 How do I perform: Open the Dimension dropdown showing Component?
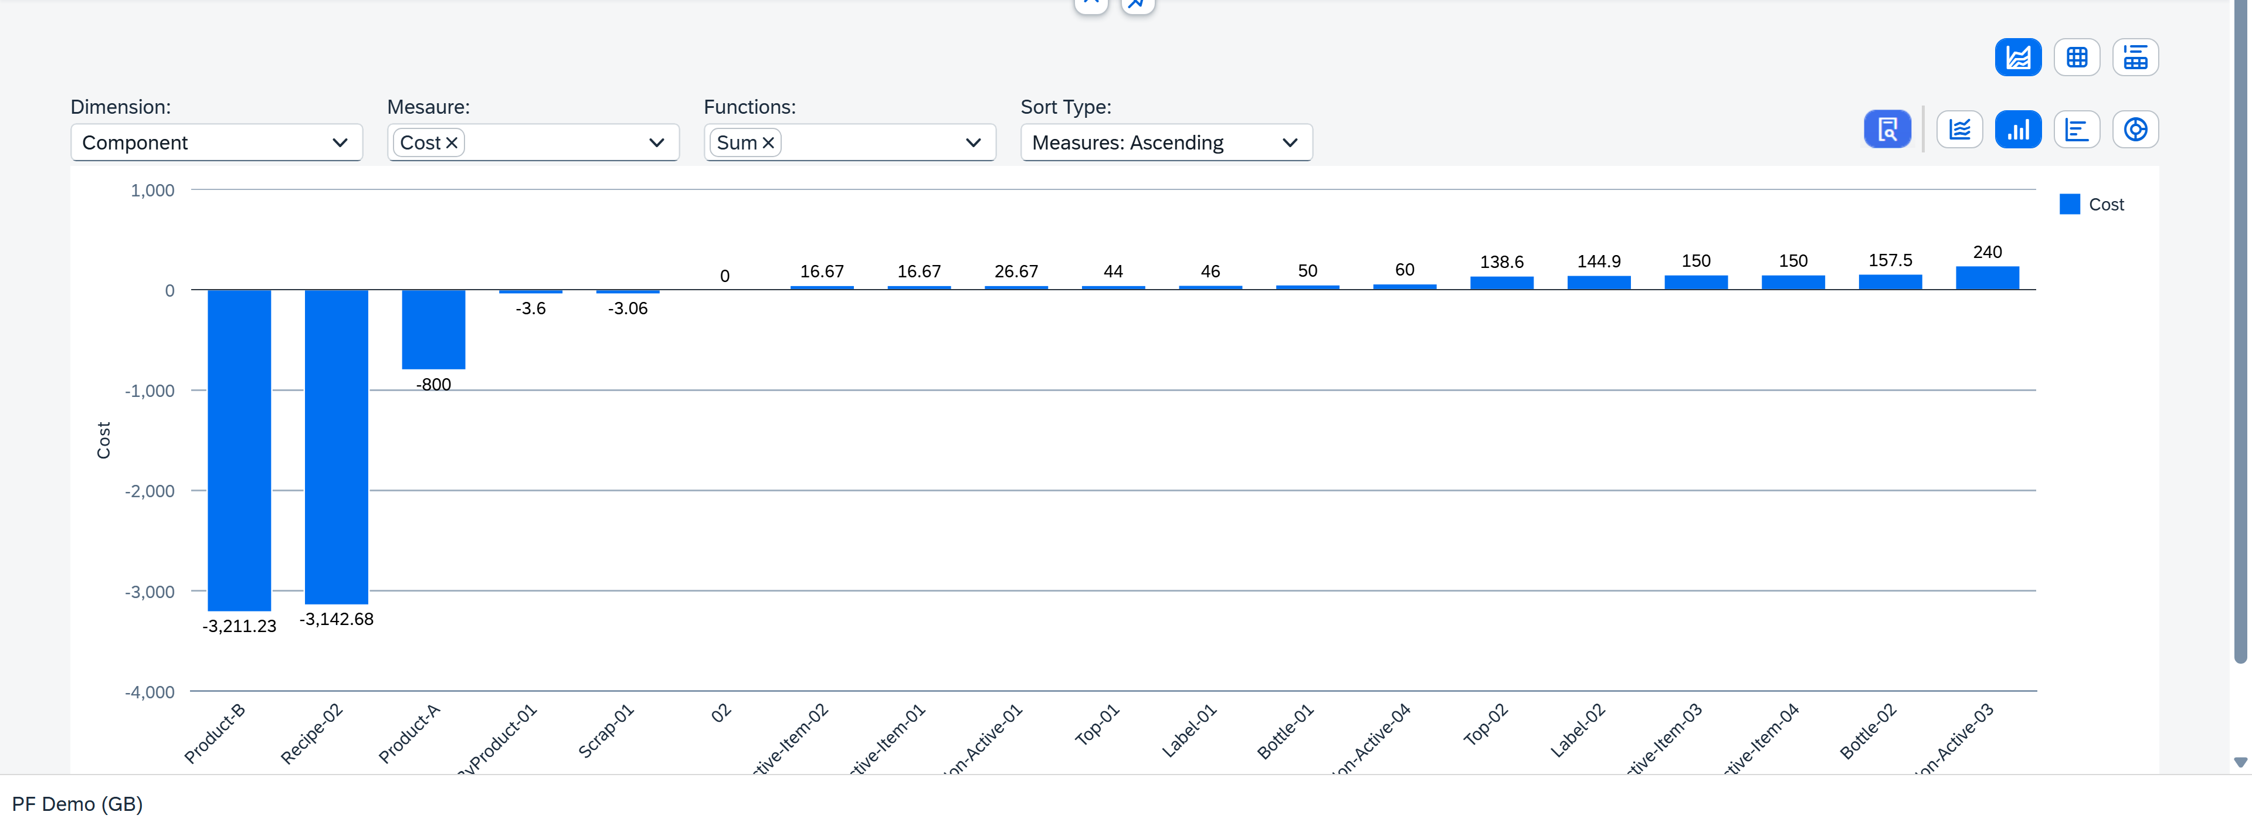(216, 141)
